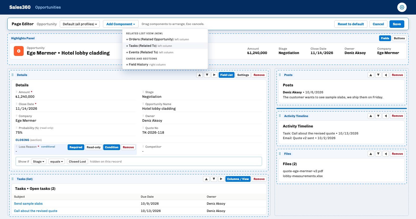This screenshot has height=219, width=416.
Task: Switch Highlights Panel to Fields mode
Action: [x=385, y=38]
